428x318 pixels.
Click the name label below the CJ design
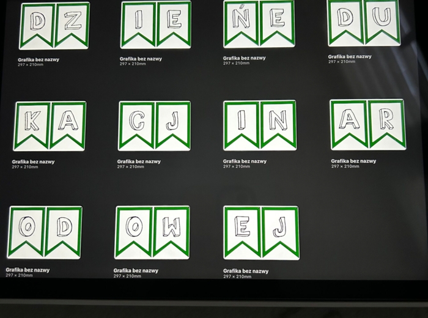(139, 161)
